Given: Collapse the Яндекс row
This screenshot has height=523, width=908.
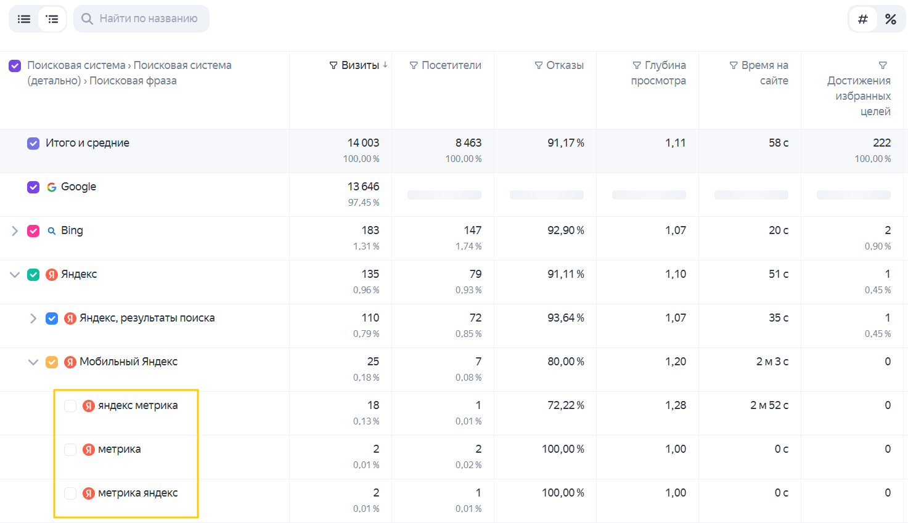Looking at the screenshot, I should pos(15,275).
